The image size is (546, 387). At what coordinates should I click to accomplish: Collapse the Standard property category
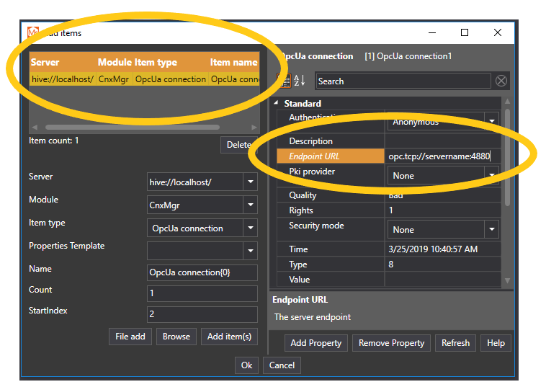pos(277,104)
